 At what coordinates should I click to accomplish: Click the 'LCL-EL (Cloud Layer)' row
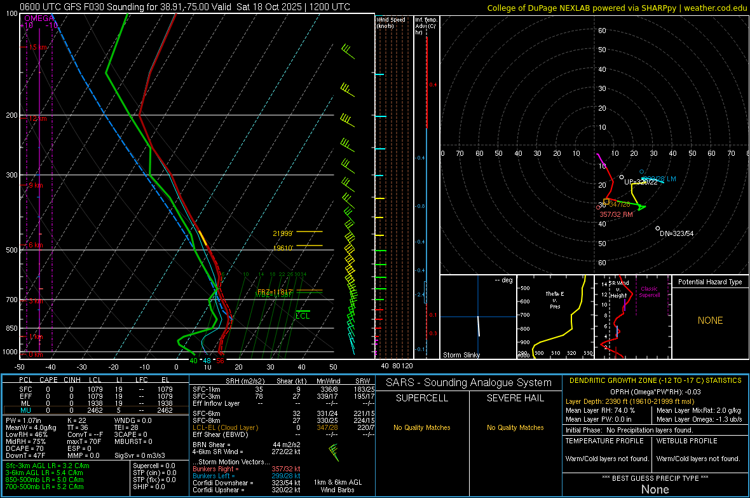283,427
